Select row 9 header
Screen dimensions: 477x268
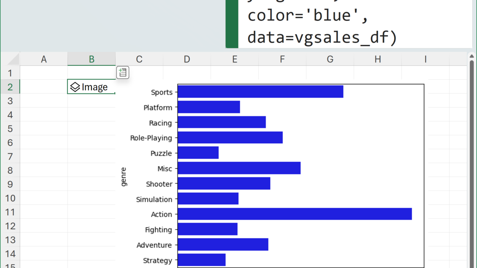10,184
